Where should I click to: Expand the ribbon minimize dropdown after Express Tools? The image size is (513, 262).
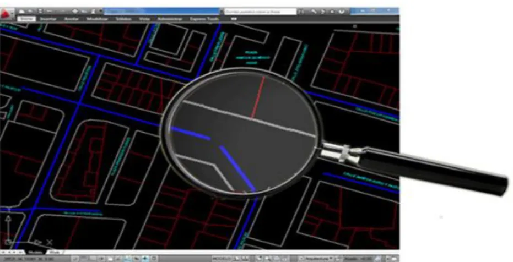pyautogui.click(x=234, y=19)
